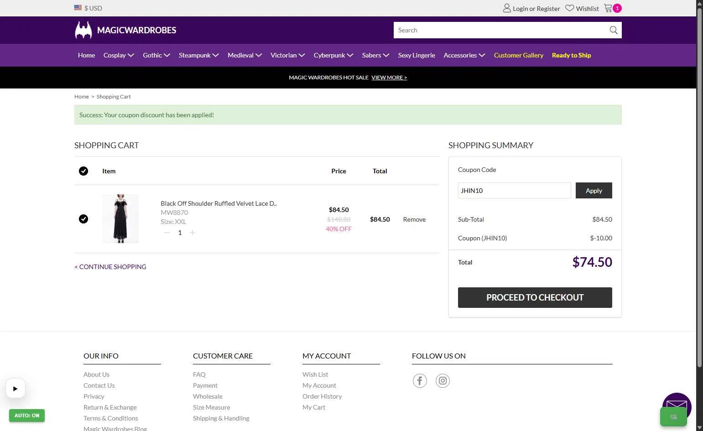Click Continue Shopping link
This screenshot has width=703, height=431.
(x=110, y=267)
